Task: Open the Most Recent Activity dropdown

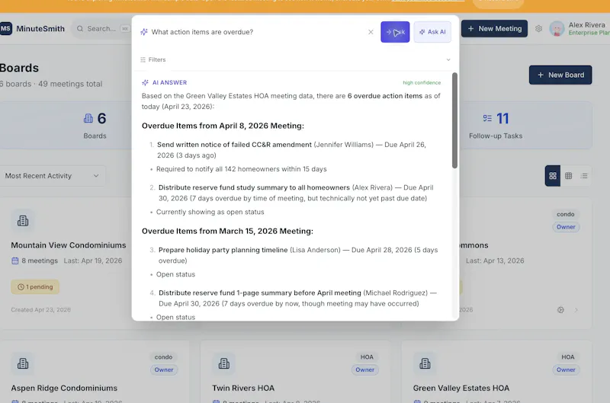Action: pyautogui.click(x=52, y=176)
